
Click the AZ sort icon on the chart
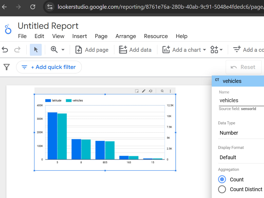[150, 91]
